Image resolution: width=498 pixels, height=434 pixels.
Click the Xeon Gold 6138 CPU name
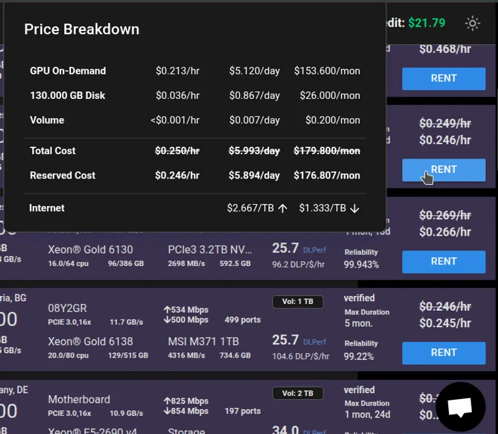tap(90, 341)
